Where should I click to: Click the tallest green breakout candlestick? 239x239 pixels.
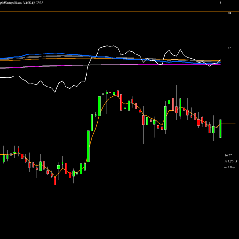[88, 146]
